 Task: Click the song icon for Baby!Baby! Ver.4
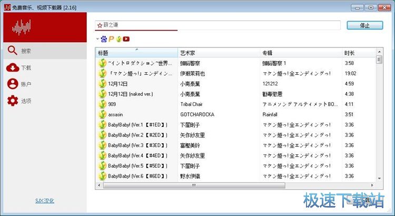[102, 155]
